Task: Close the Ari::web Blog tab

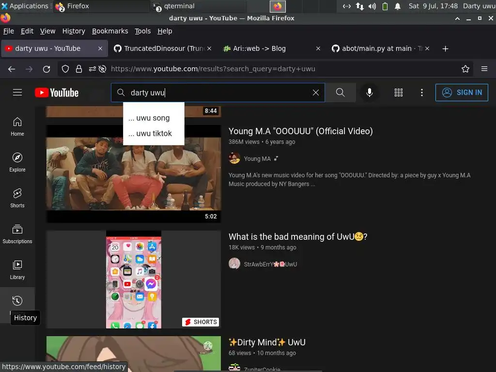Action: point(318,48)
